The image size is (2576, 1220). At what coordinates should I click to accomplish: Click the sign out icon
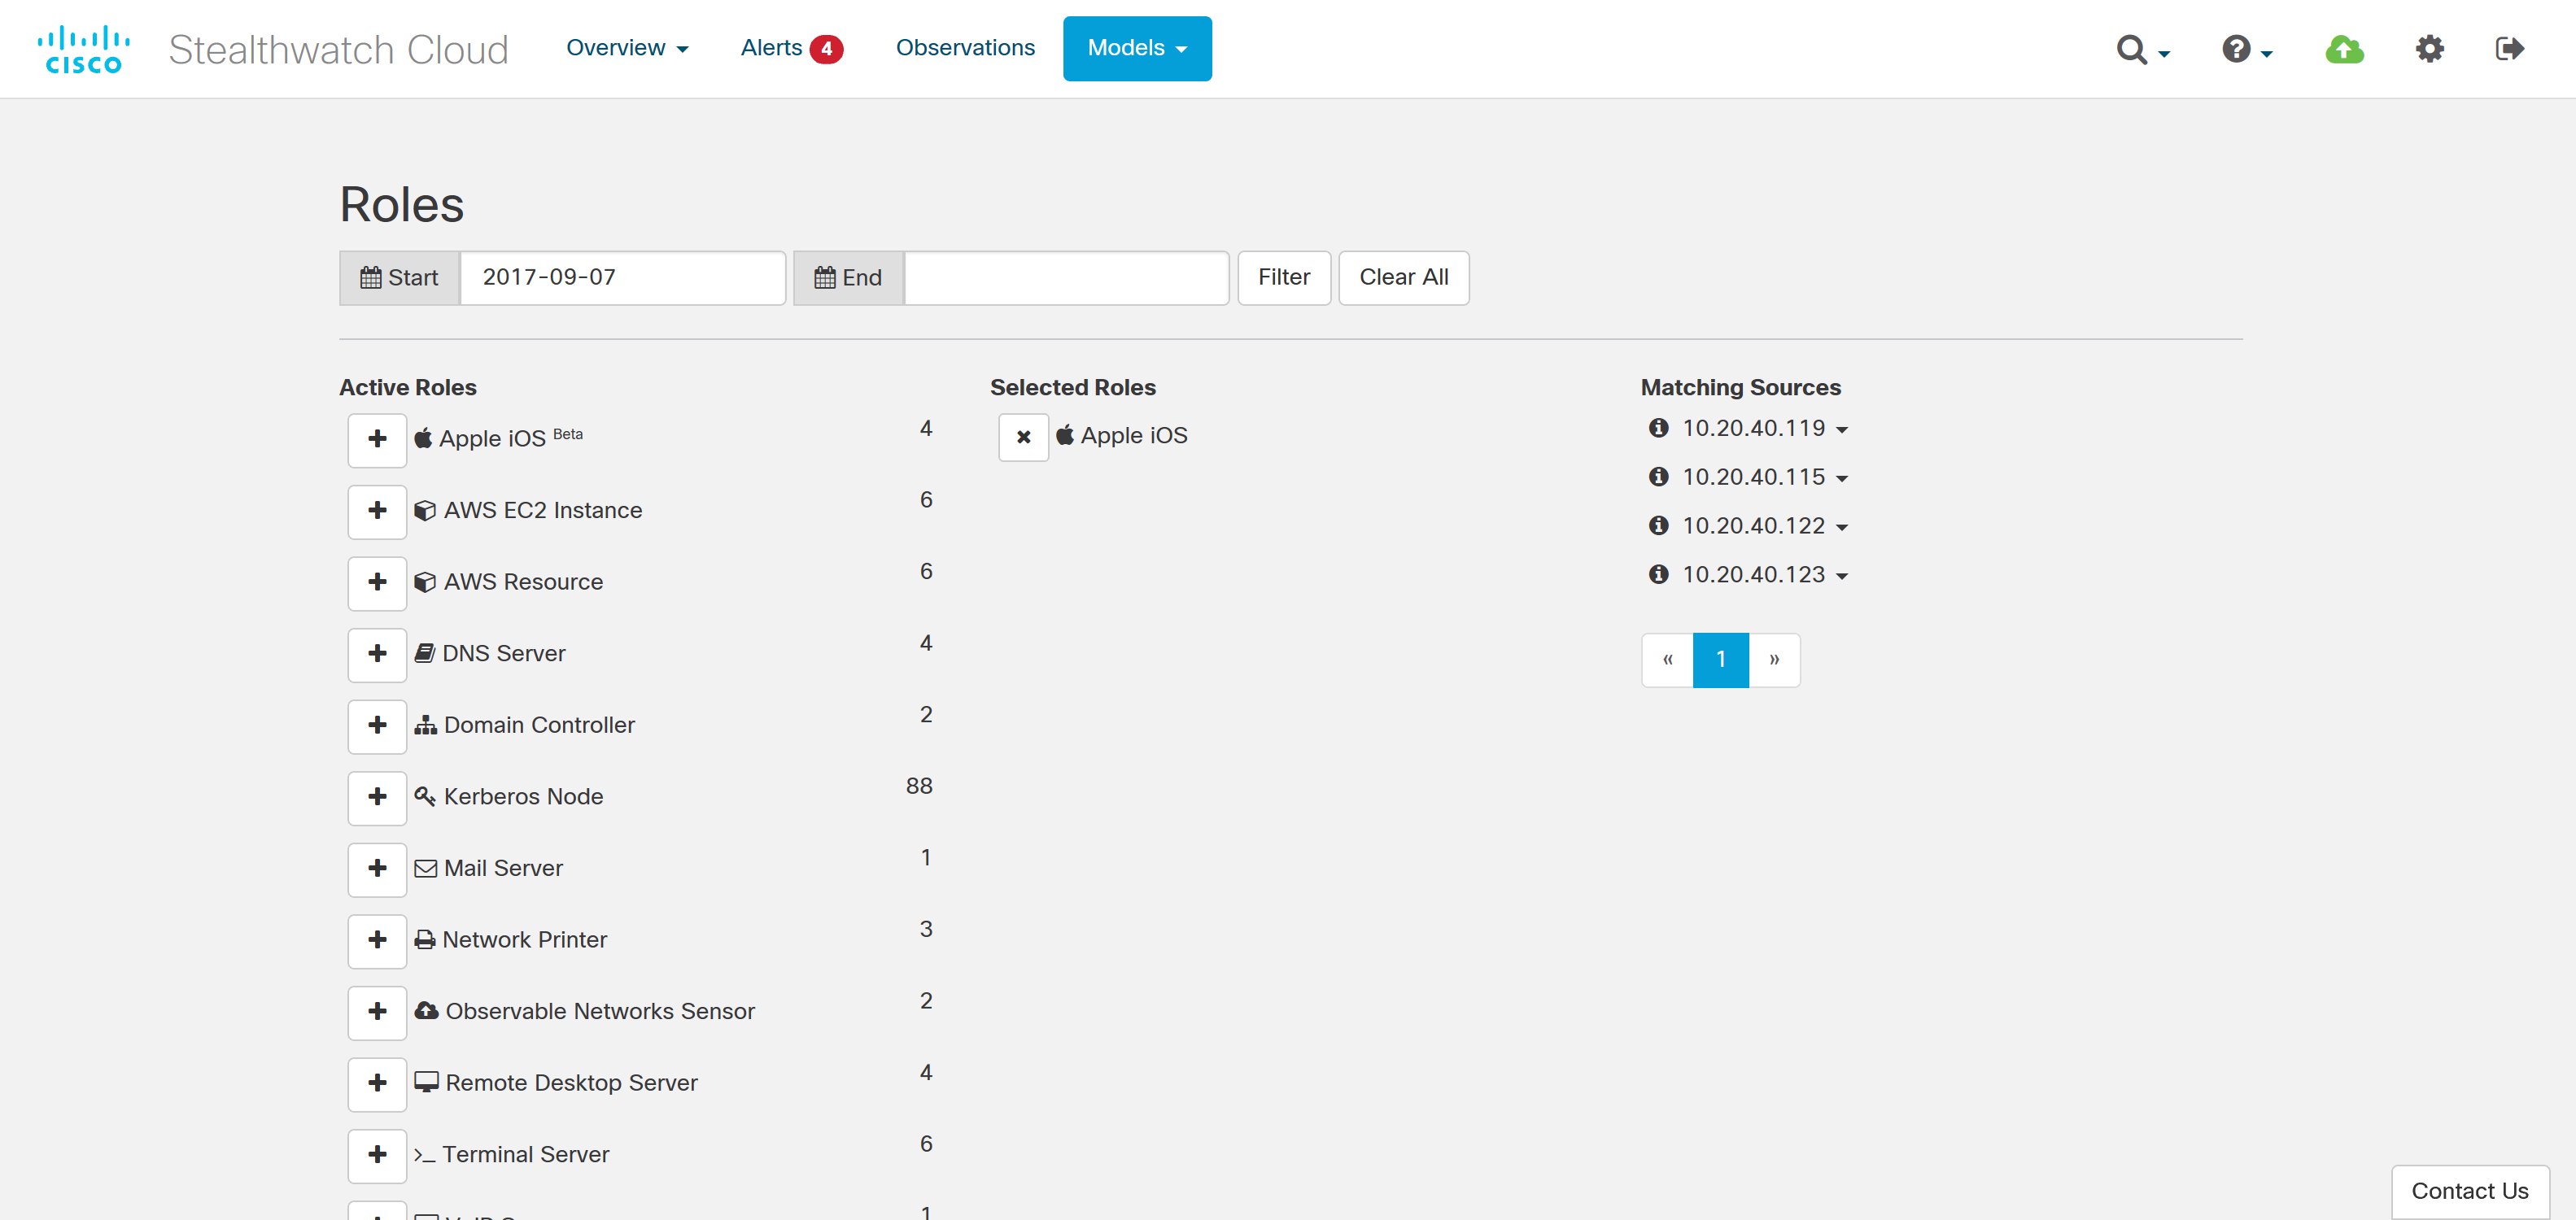pos(2509,49)
